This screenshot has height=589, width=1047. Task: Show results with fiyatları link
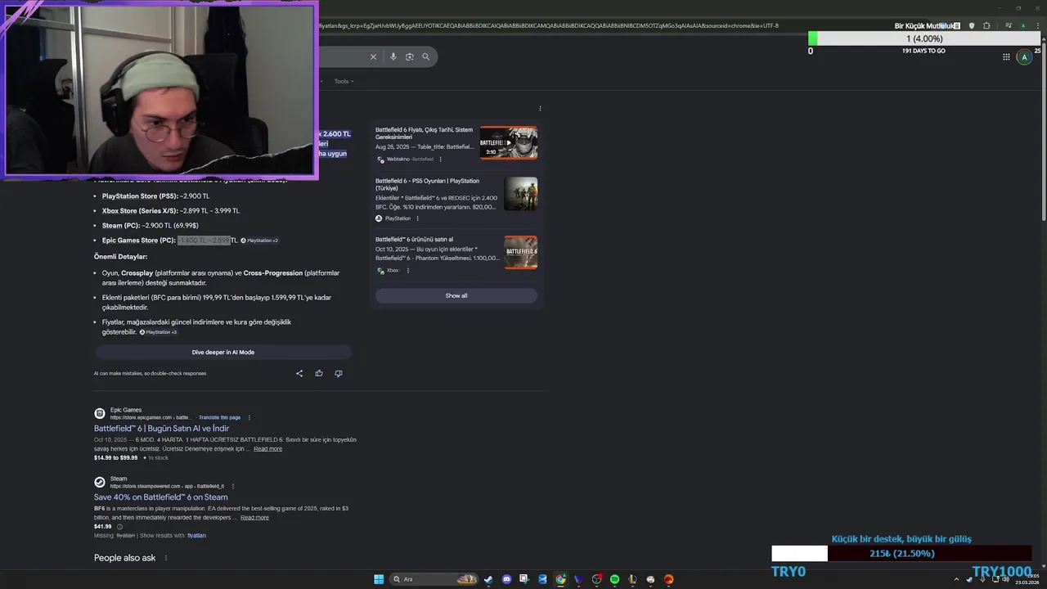coord(196,535)
